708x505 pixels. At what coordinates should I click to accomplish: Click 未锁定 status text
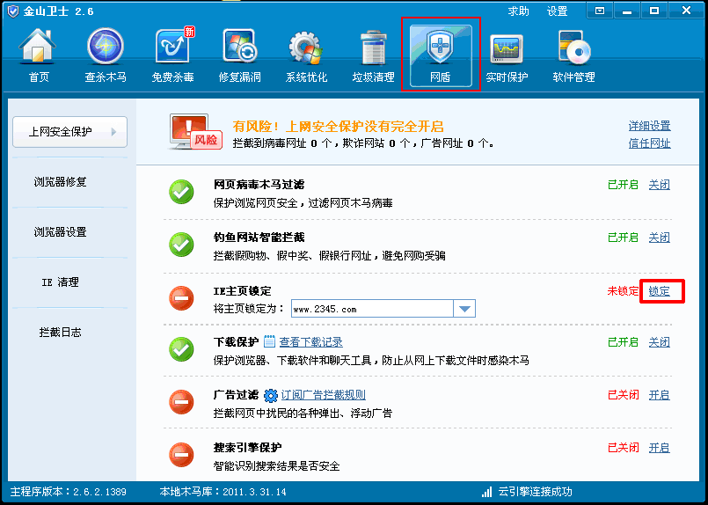tap(623, 291)
